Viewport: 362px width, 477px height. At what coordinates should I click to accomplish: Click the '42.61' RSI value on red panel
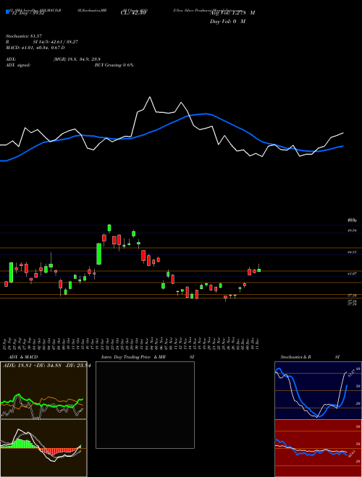click(350, 455)
